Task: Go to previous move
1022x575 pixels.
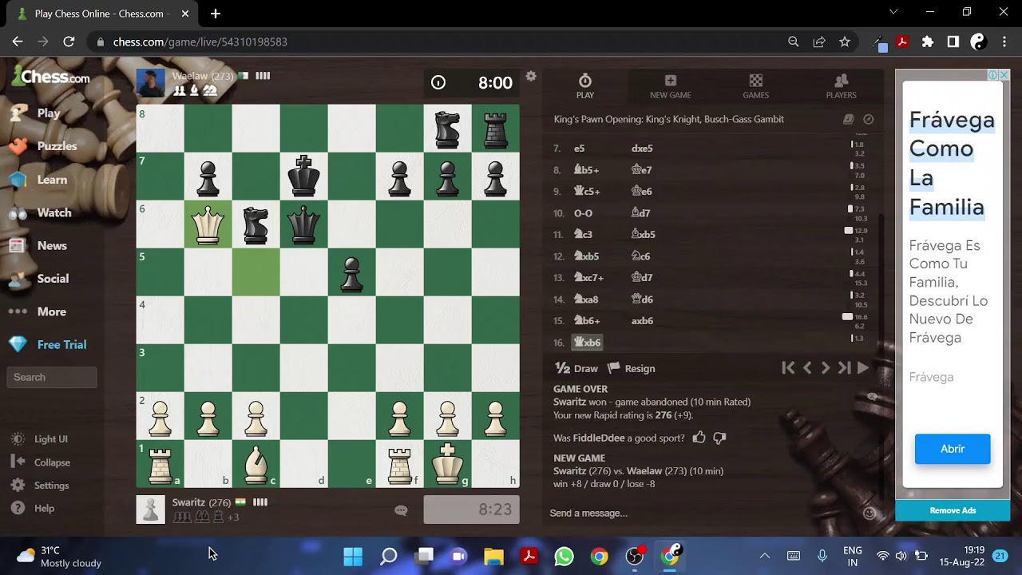Action: 807,368
